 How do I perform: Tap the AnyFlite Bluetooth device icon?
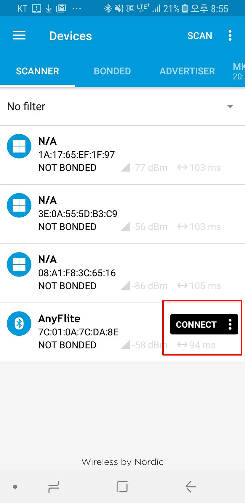[19, 323]
